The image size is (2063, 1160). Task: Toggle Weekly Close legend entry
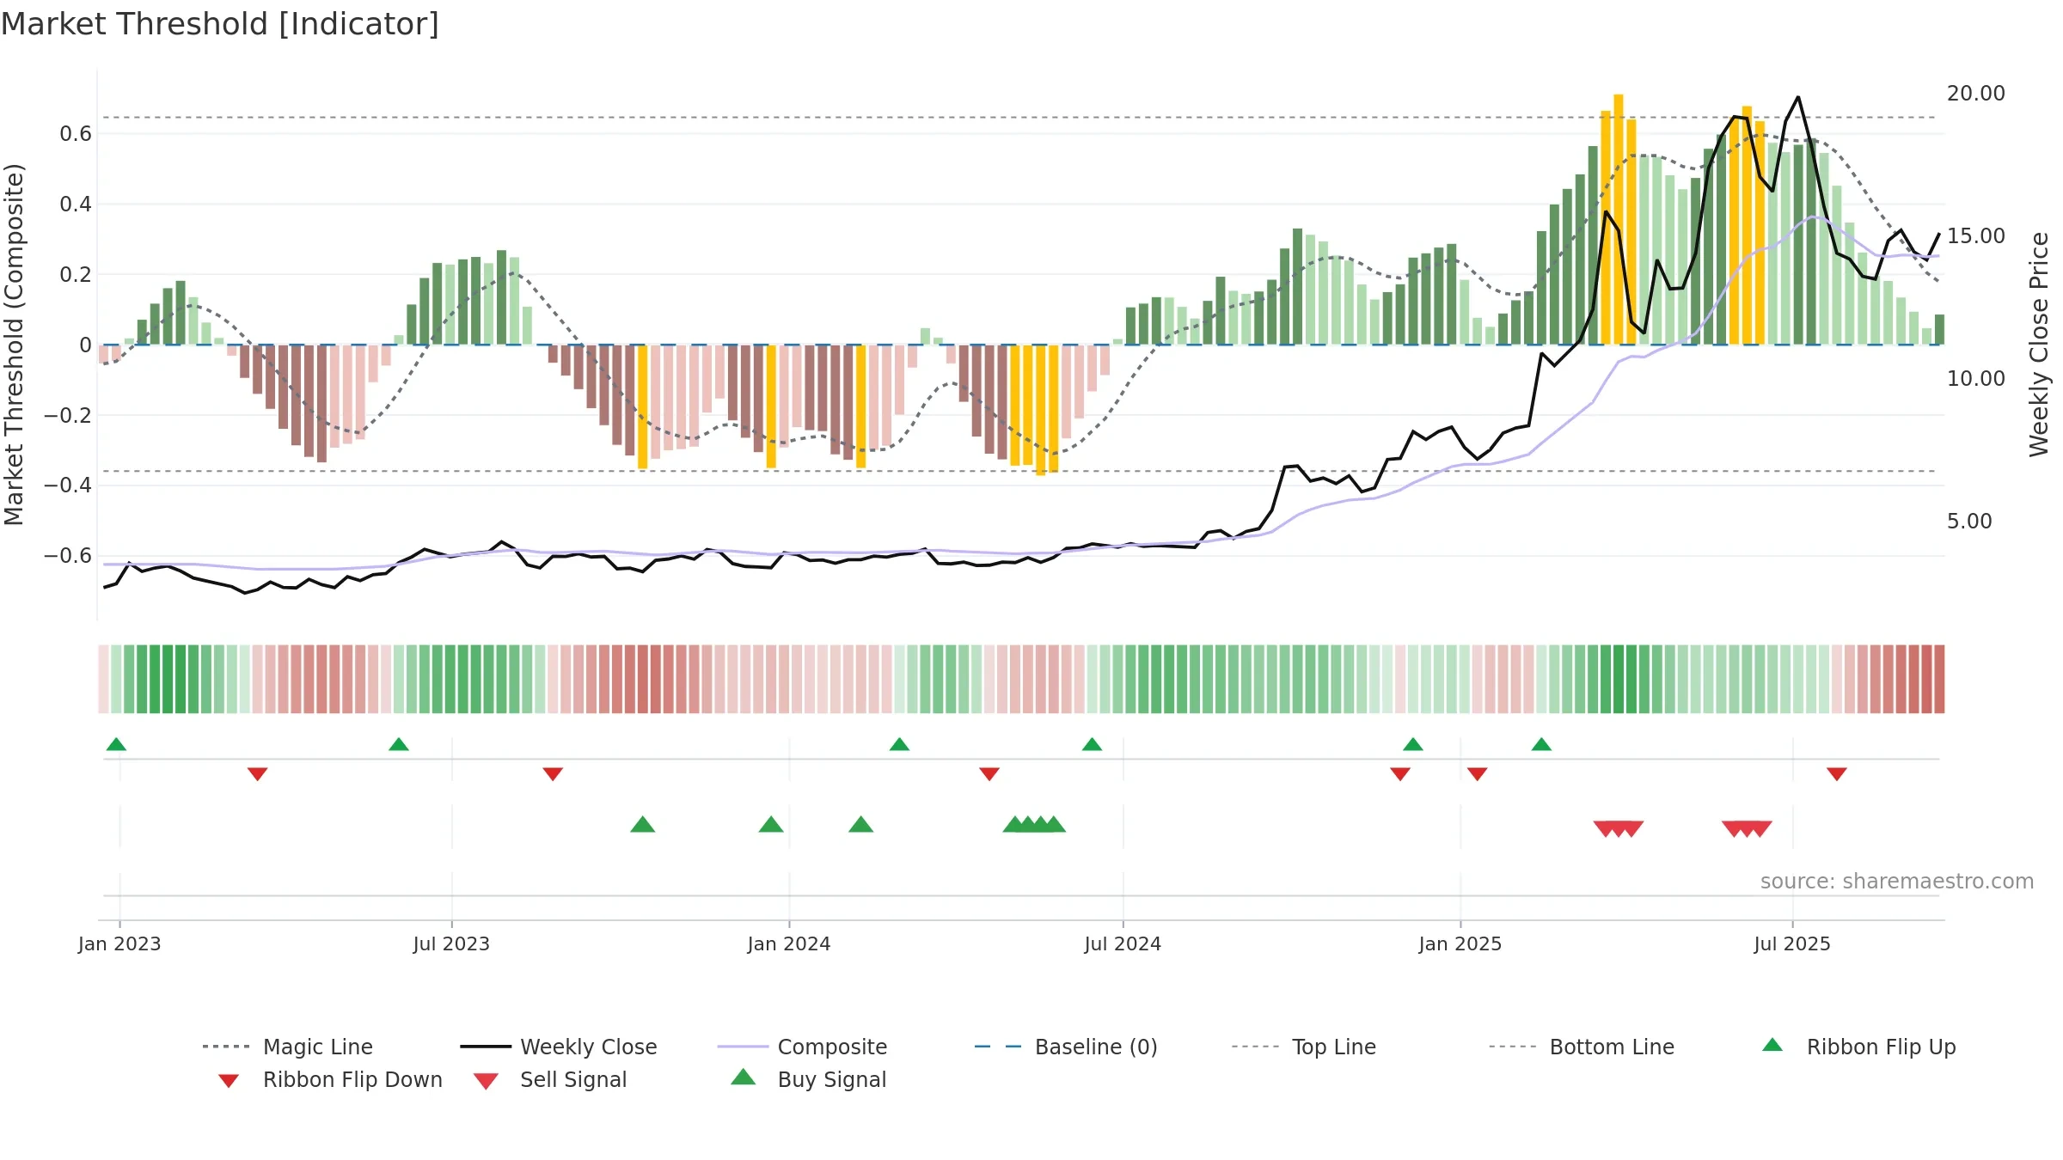pyautogui.click(x=559, y=1047)
